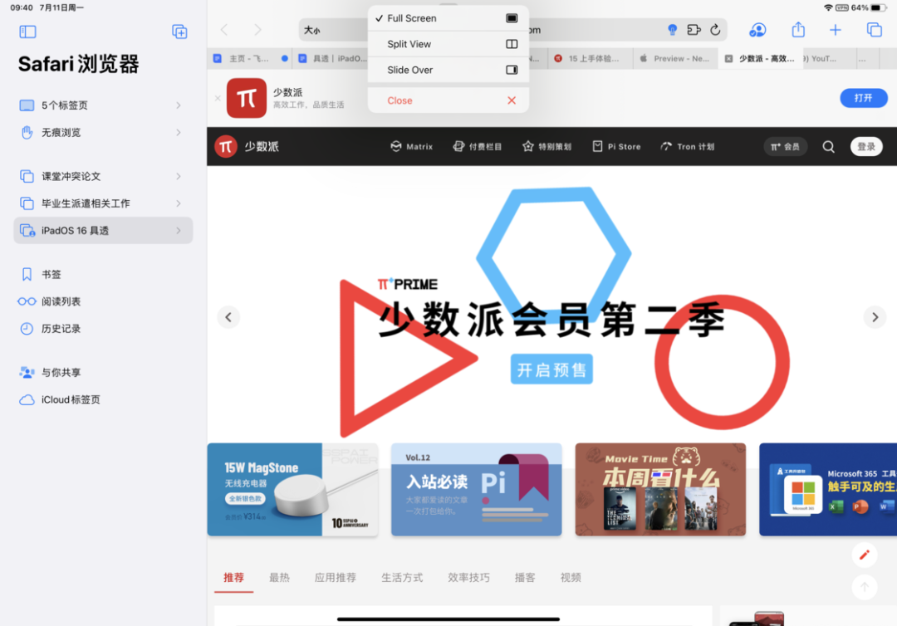The width and height of the screenshot is (897, 626).
Task: Go forward with the right arrow
Action: coord(257,30)
